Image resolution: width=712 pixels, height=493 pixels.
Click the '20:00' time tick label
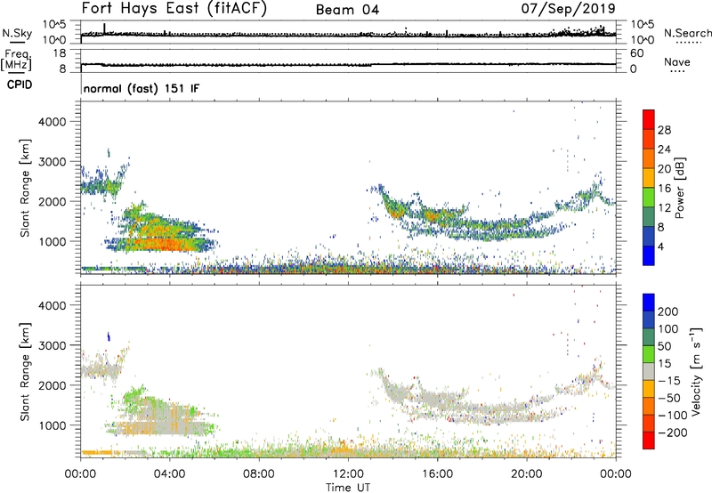[527, 474]
